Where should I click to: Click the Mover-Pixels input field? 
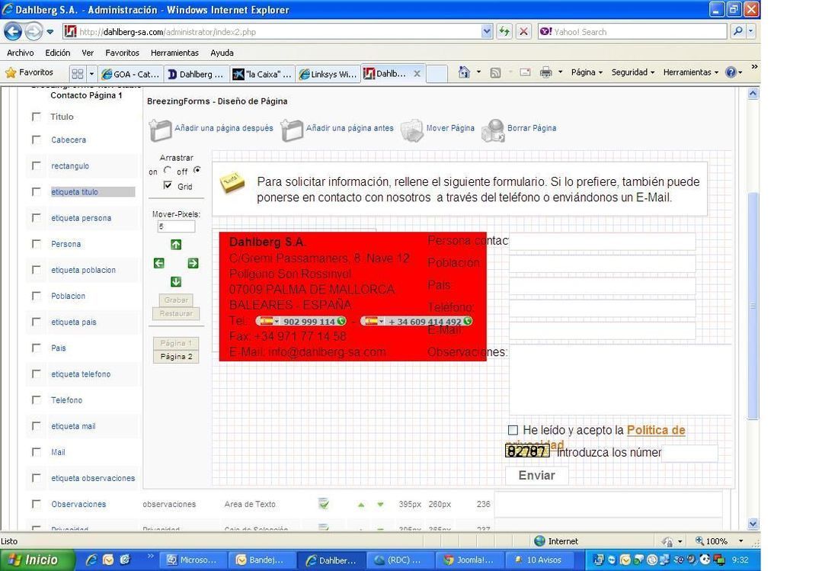point(176,226)
